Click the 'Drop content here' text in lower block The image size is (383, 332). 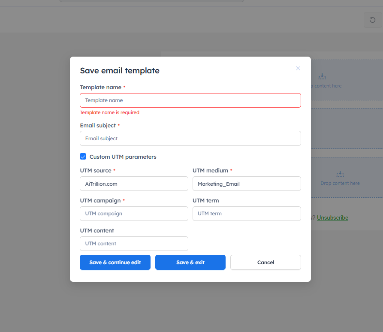point(340,183)
